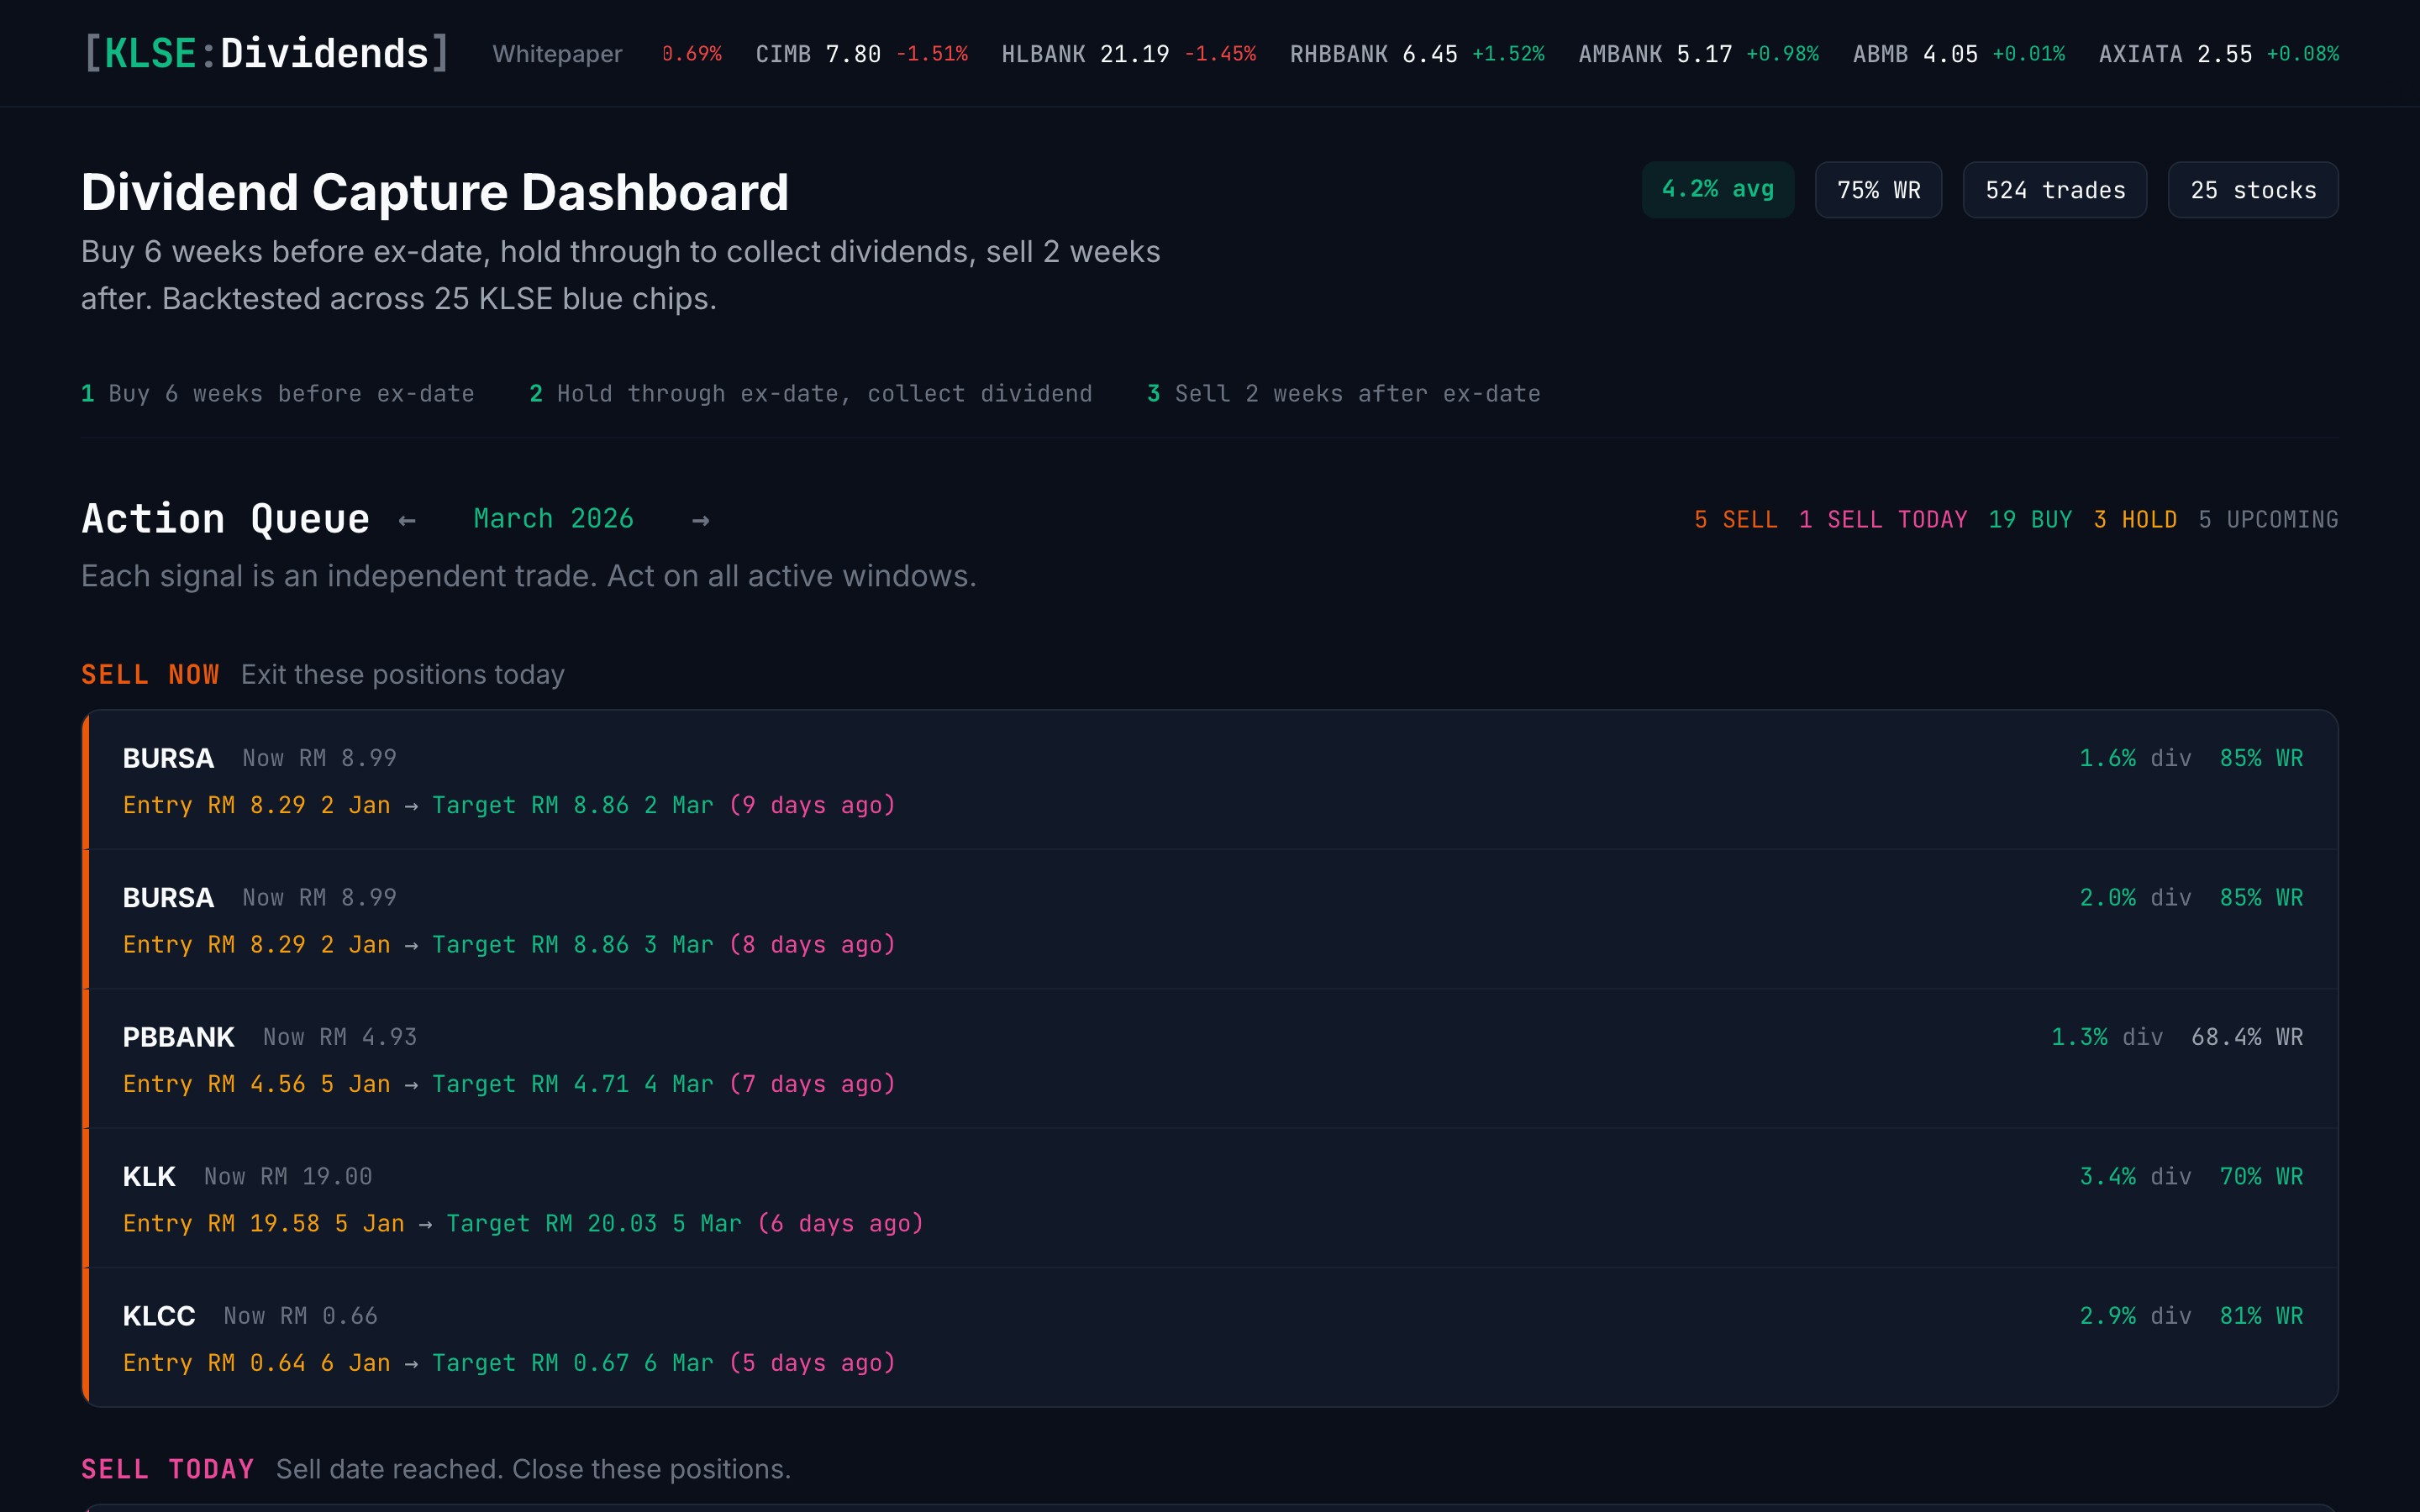Click 'Target RM 20.03 5 Mar' in KLK row
The width and height of the screenshot is (2420, 1512).
coord(594,1223)
